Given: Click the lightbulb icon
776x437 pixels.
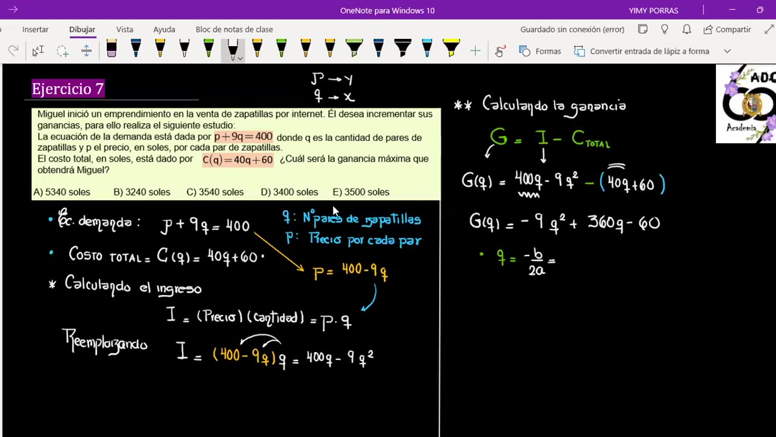Looking at the screenshot, I should pos(664,29).
